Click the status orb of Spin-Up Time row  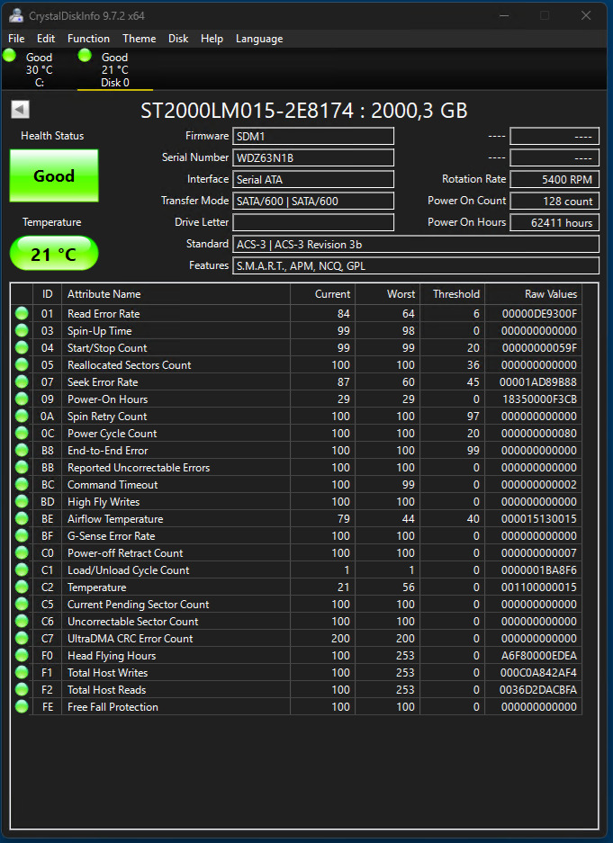[x=22, y=331]
